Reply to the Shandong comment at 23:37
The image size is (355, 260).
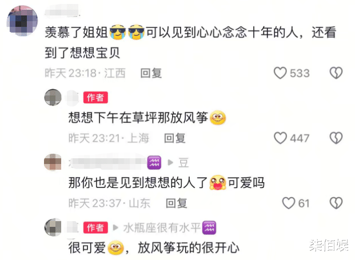pyautogui.click(x=177, y=203)
